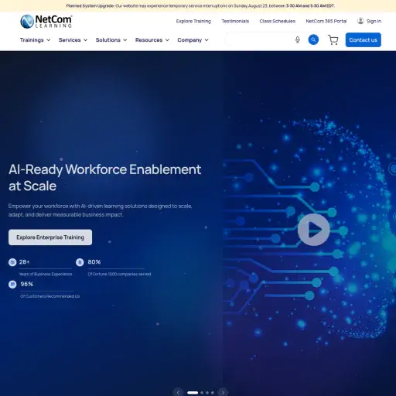This screenshot has height=396, width=396.
Task: Expand the Solutions dropdown menu
Action: coord(111,40)
